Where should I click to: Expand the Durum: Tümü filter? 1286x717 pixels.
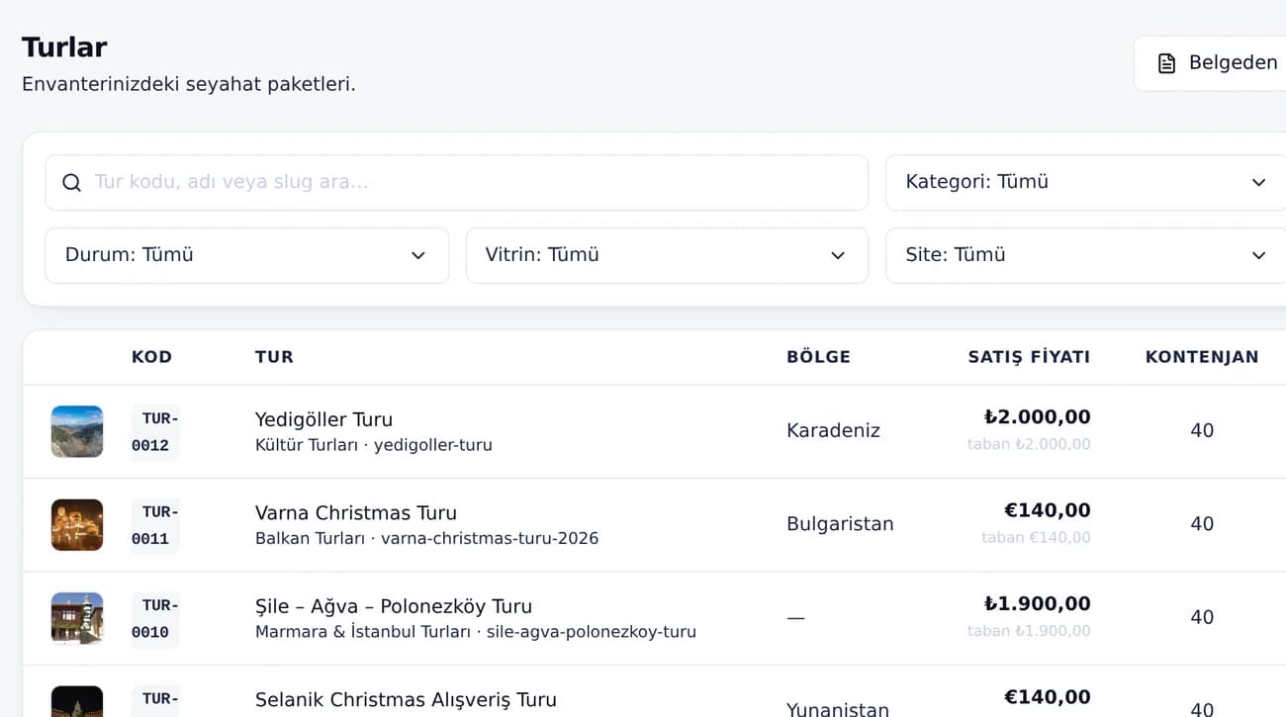click(x=247, y=255)
